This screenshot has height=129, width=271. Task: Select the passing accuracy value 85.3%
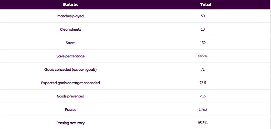[203, 123]
